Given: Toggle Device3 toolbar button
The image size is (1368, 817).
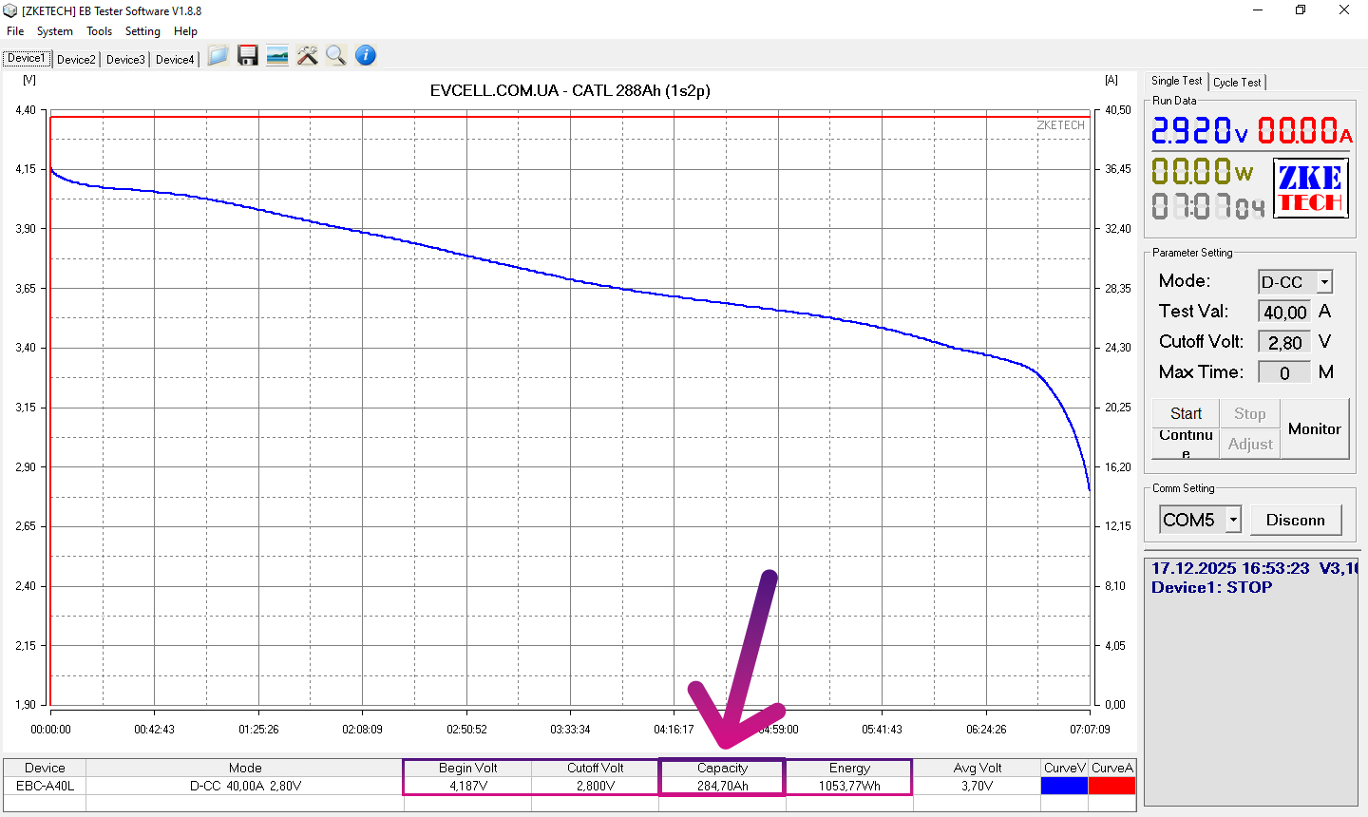Looking at the screenshot, I should click(x=125, y=59).
